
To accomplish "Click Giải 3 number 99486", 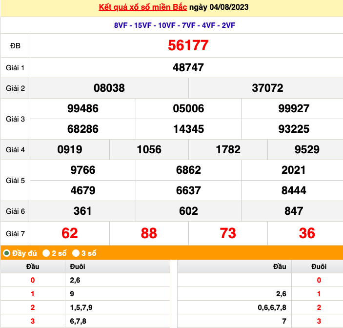I will coord(82,108).
